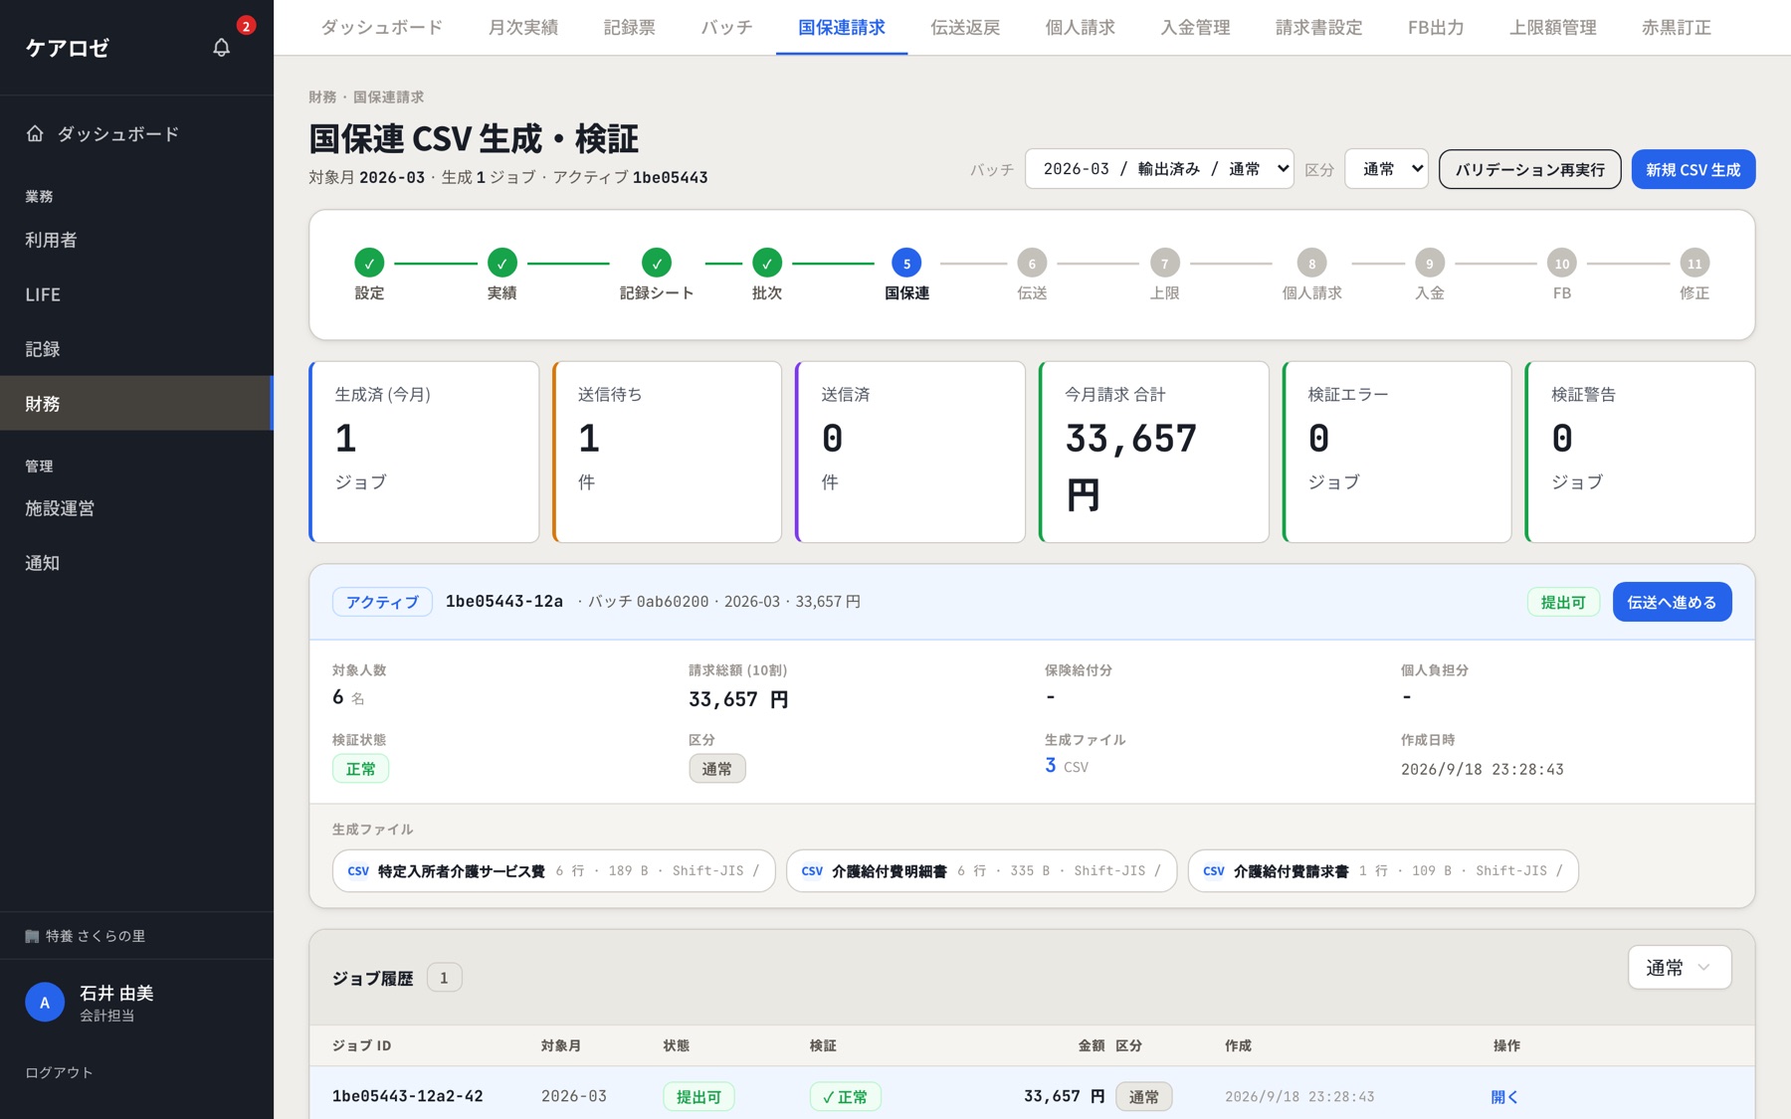The width and height of the screenshot is (1791, 1119).
Task: Switch to the FB出力 tab
Action: pos(1436,28)
